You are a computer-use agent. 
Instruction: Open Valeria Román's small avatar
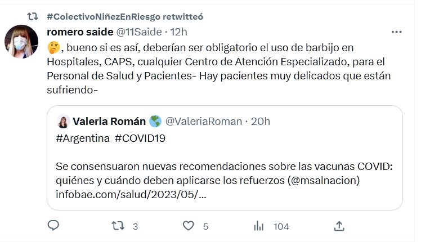click(64, 122)
